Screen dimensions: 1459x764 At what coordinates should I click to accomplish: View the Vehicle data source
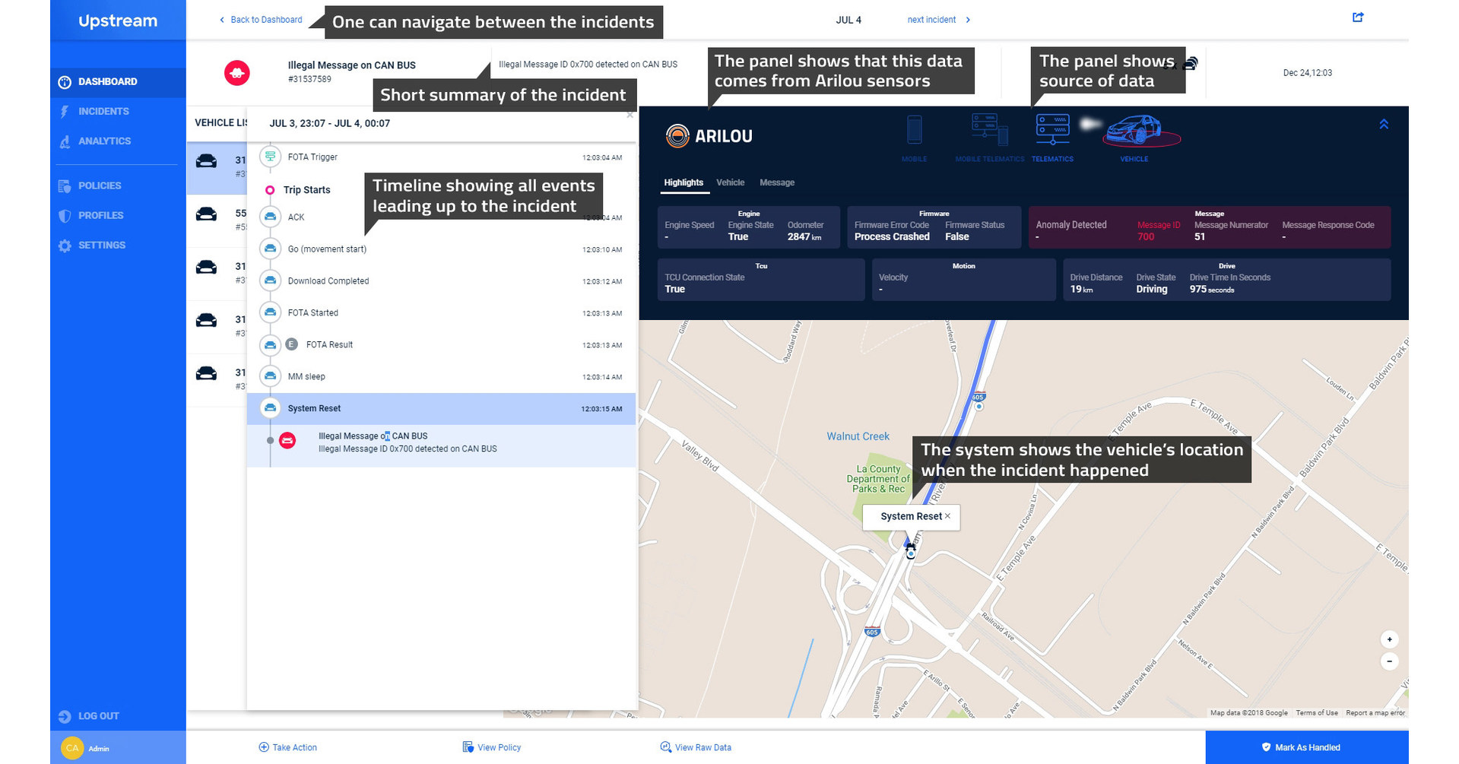(x=1134, y=137)
